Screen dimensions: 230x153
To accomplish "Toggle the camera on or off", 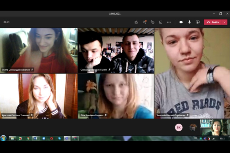I will 181,22.
